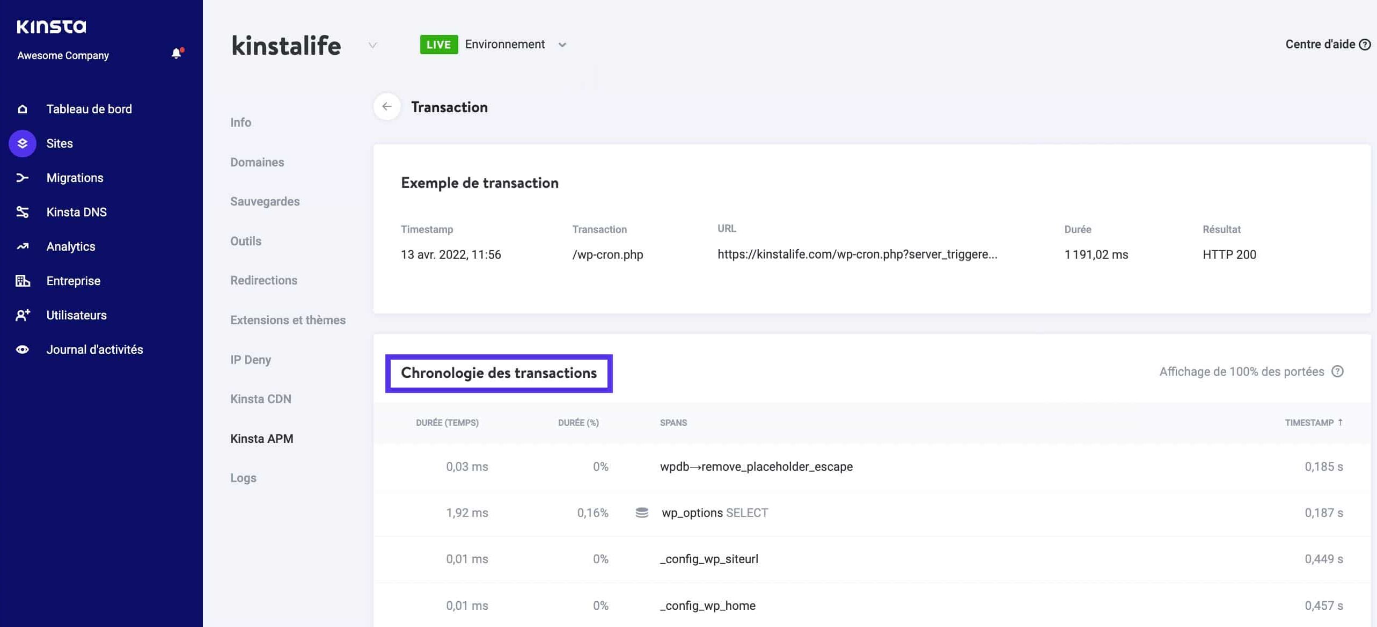
Task: Select the Kinsta CDN tab
Action: click(261, 399)
